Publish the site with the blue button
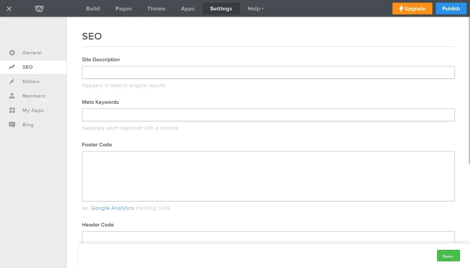 click(x=451, y=9)
